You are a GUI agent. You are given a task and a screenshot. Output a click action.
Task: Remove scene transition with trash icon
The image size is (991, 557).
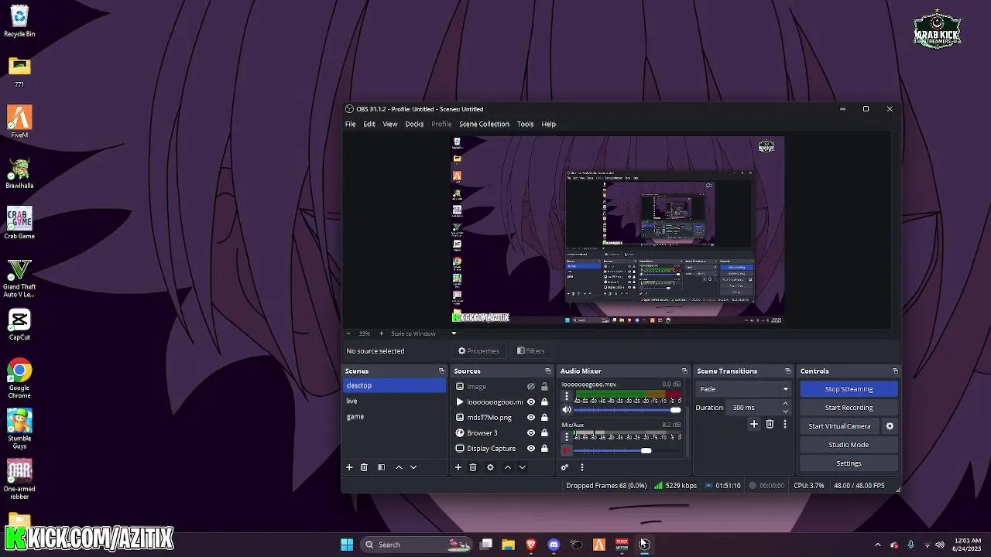770,424
